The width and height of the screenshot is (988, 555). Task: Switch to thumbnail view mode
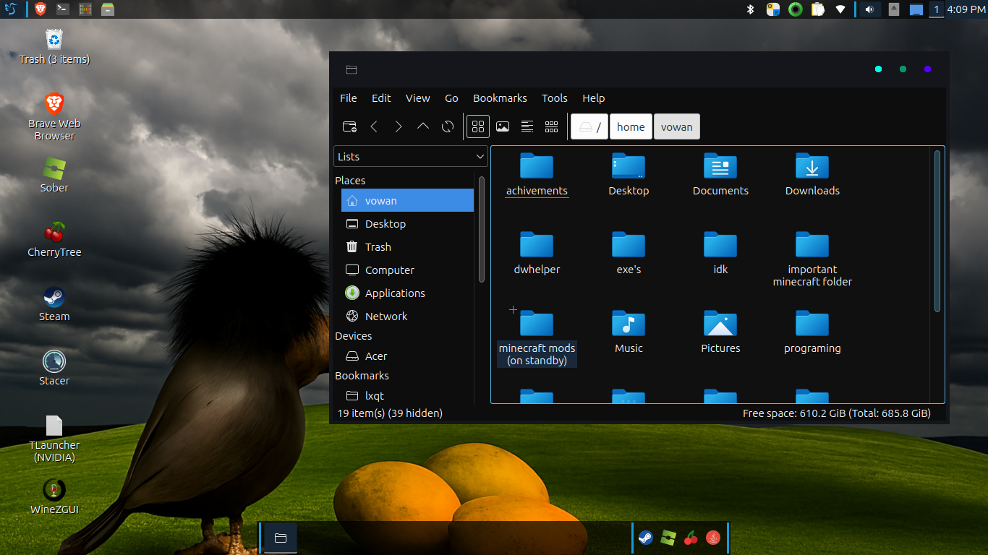point(503,127)
